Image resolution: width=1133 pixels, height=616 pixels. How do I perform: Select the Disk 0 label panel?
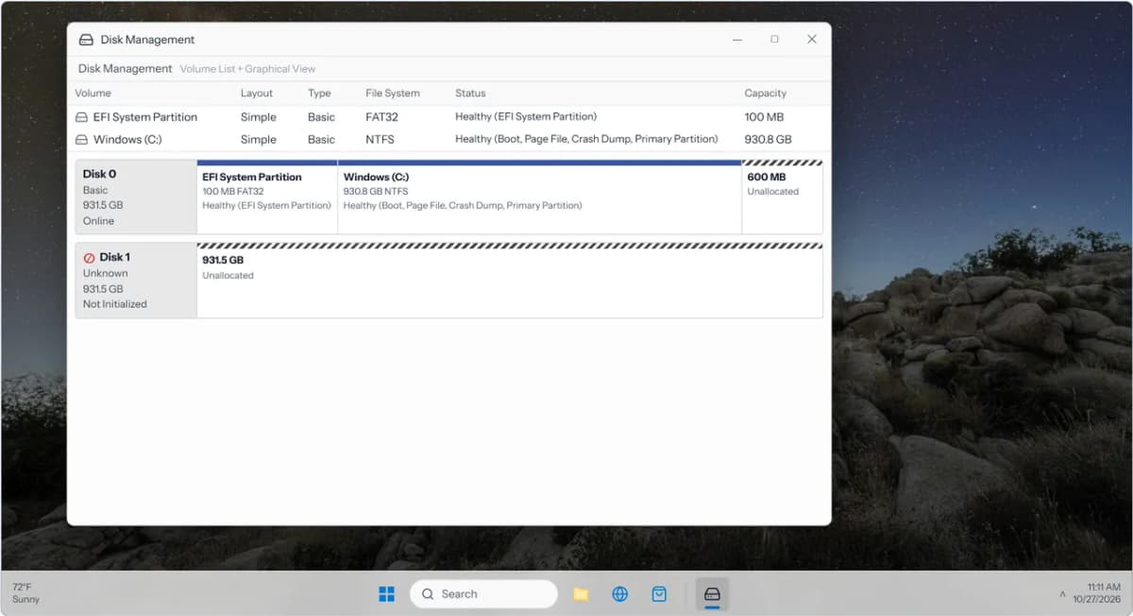coord(136,197)
